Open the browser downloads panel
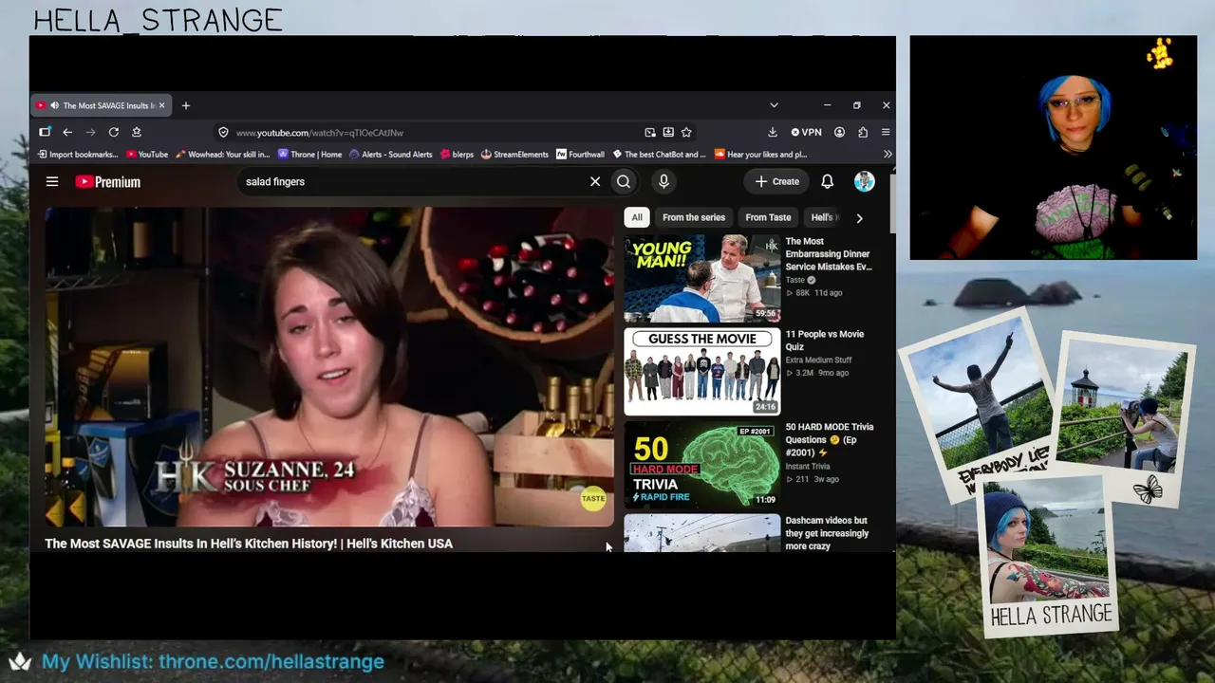The height and width of the screenshot is (683, 1215). [x=773, y=133]
